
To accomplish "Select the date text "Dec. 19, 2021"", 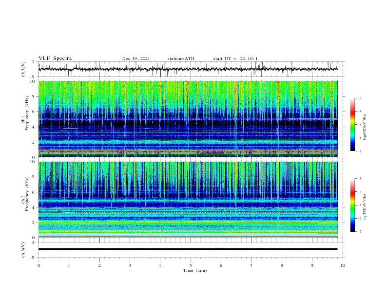I will (136, 58).
